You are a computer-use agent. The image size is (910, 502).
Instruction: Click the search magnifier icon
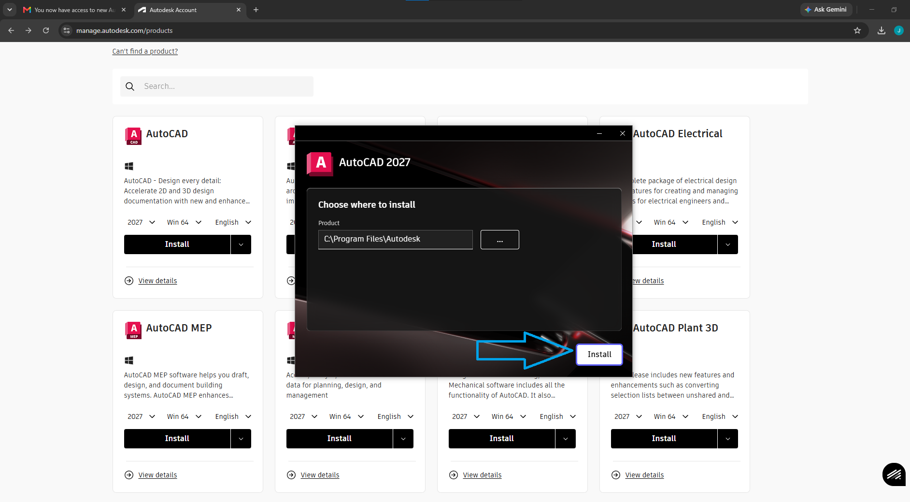tap(130, 86)
